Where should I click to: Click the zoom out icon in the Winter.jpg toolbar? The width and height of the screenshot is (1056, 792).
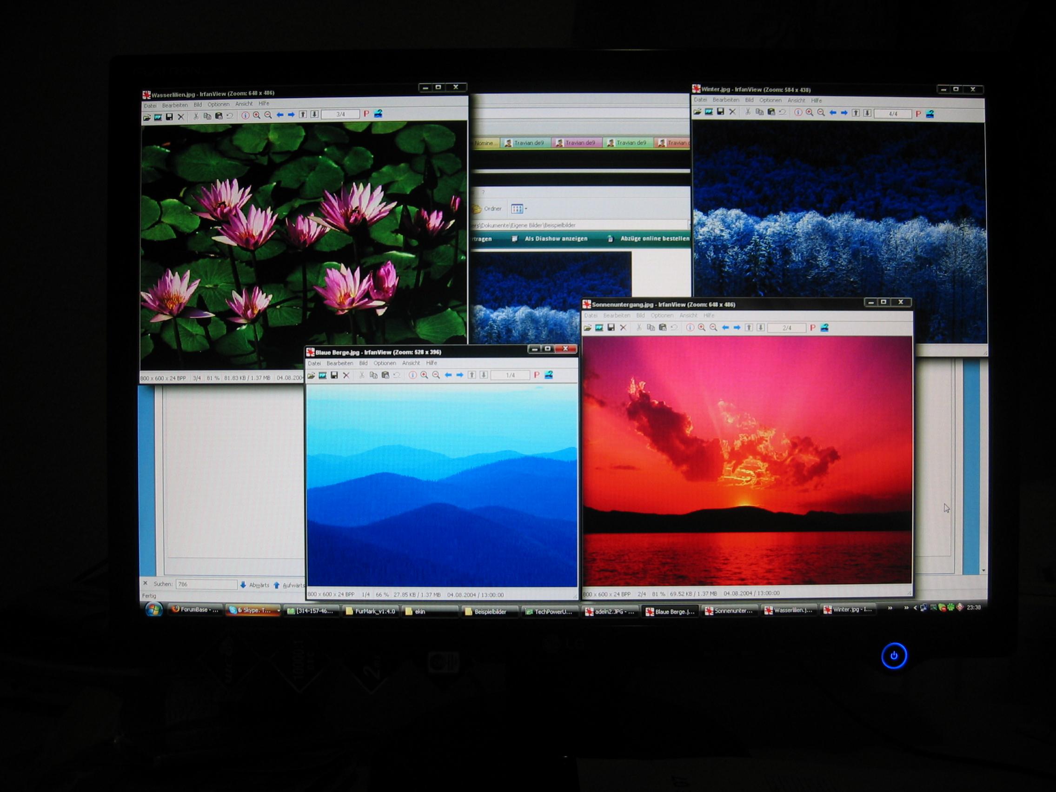(821, 113)
